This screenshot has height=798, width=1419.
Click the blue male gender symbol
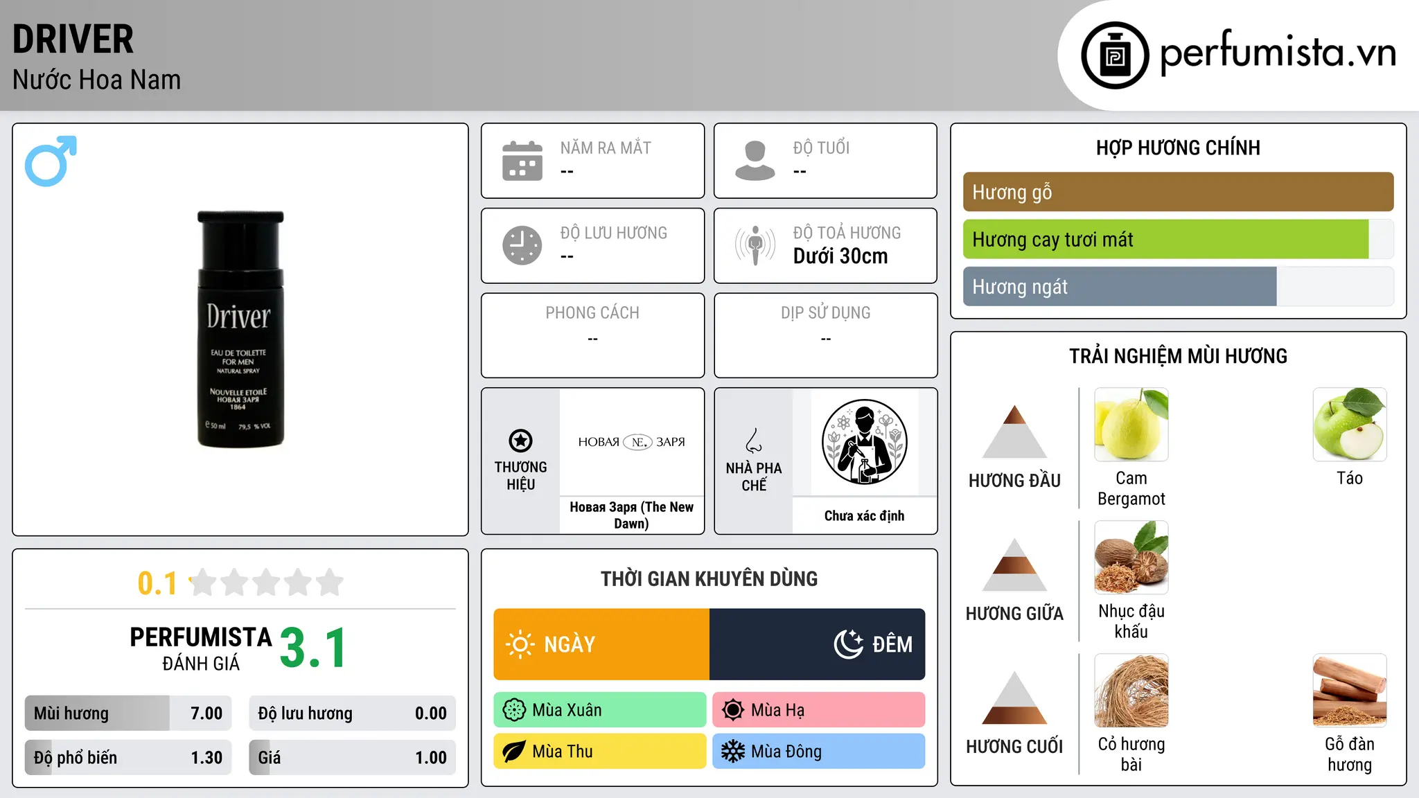[51, 161]
